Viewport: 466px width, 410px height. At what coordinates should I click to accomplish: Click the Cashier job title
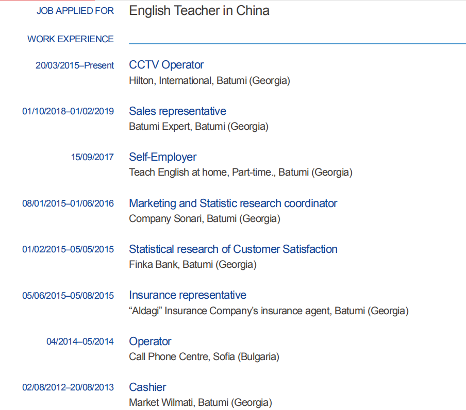[147, 387]
